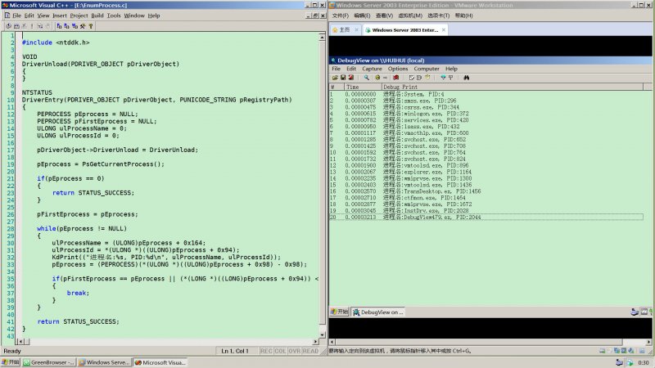The height and width of the screenshot is (368, 655).
Task: Click the up arrow of code editor scrollbar
Action: [322, 38]
